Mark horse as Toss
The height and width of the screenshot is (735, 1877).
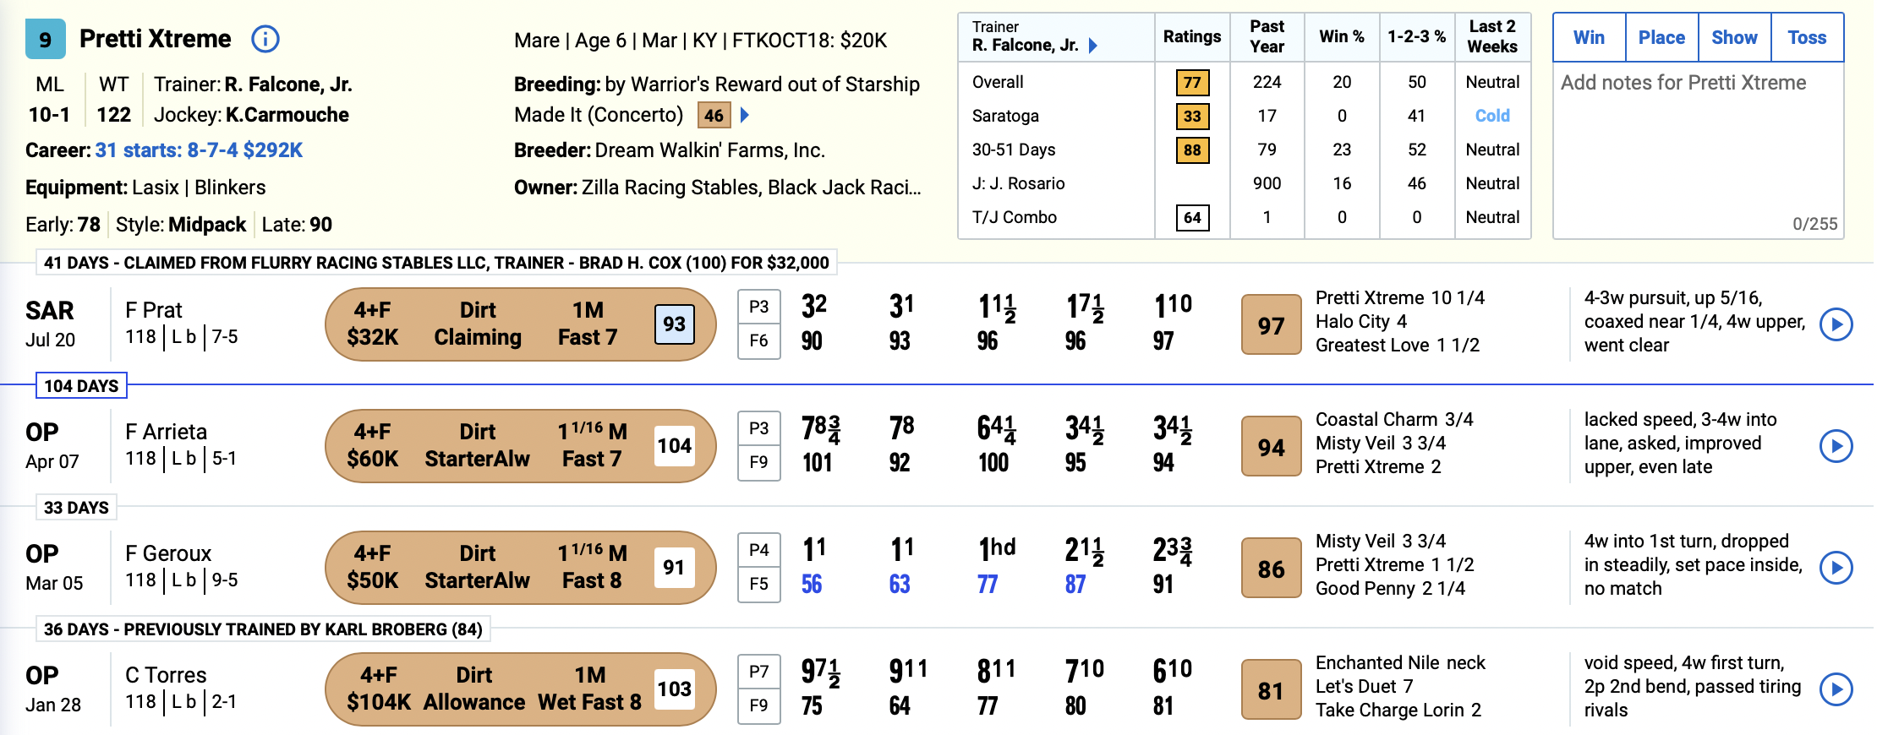(x=1807, y=37)
